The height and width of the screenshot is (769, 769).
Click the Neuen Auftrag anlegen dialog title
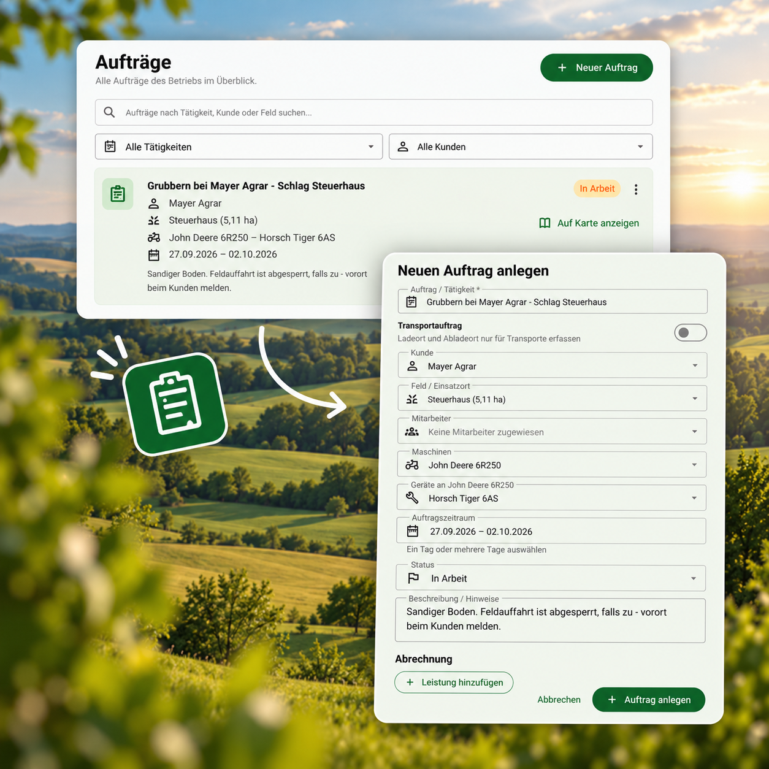[473, 270]
